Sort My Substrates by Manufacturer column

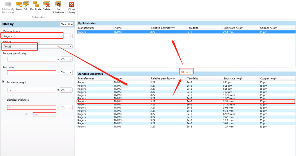[x=95, y=28]
